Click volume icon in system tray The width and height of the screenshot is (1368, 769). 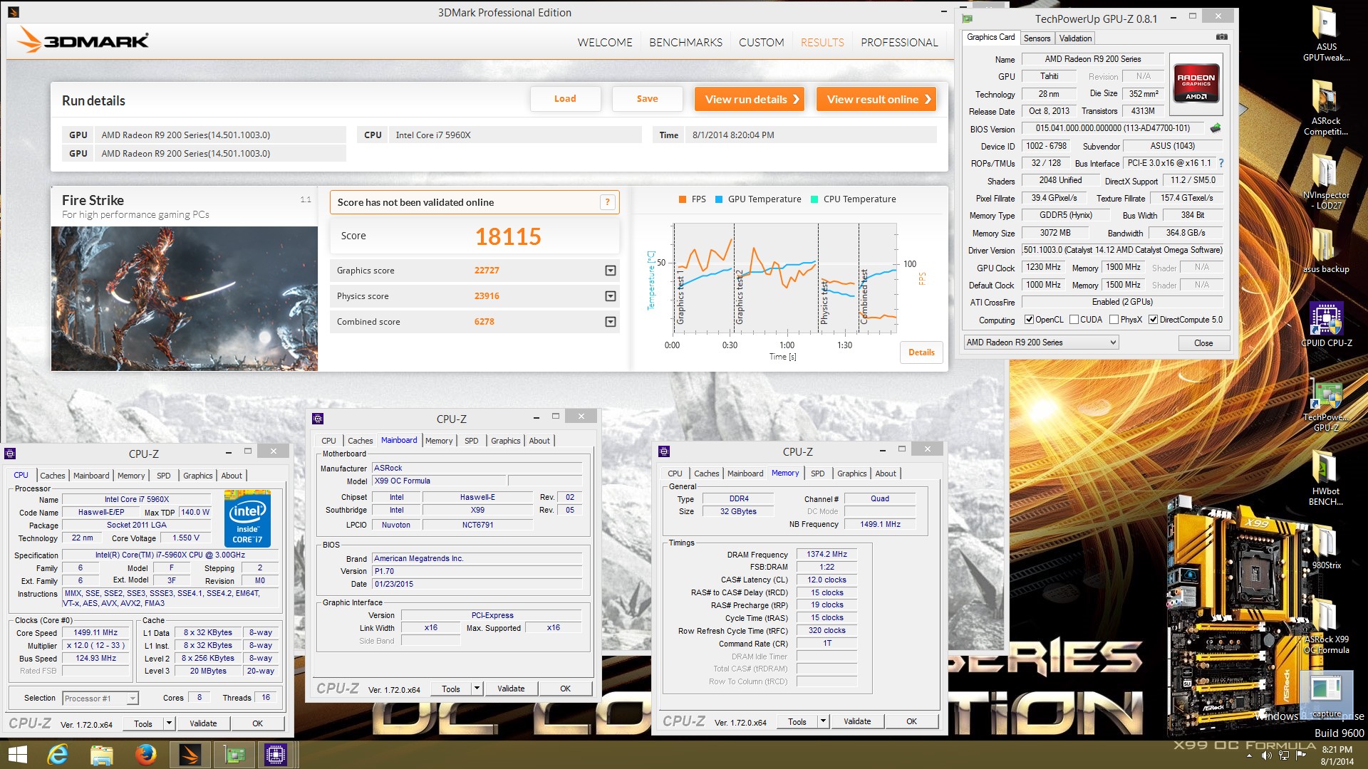(1266, 755)
